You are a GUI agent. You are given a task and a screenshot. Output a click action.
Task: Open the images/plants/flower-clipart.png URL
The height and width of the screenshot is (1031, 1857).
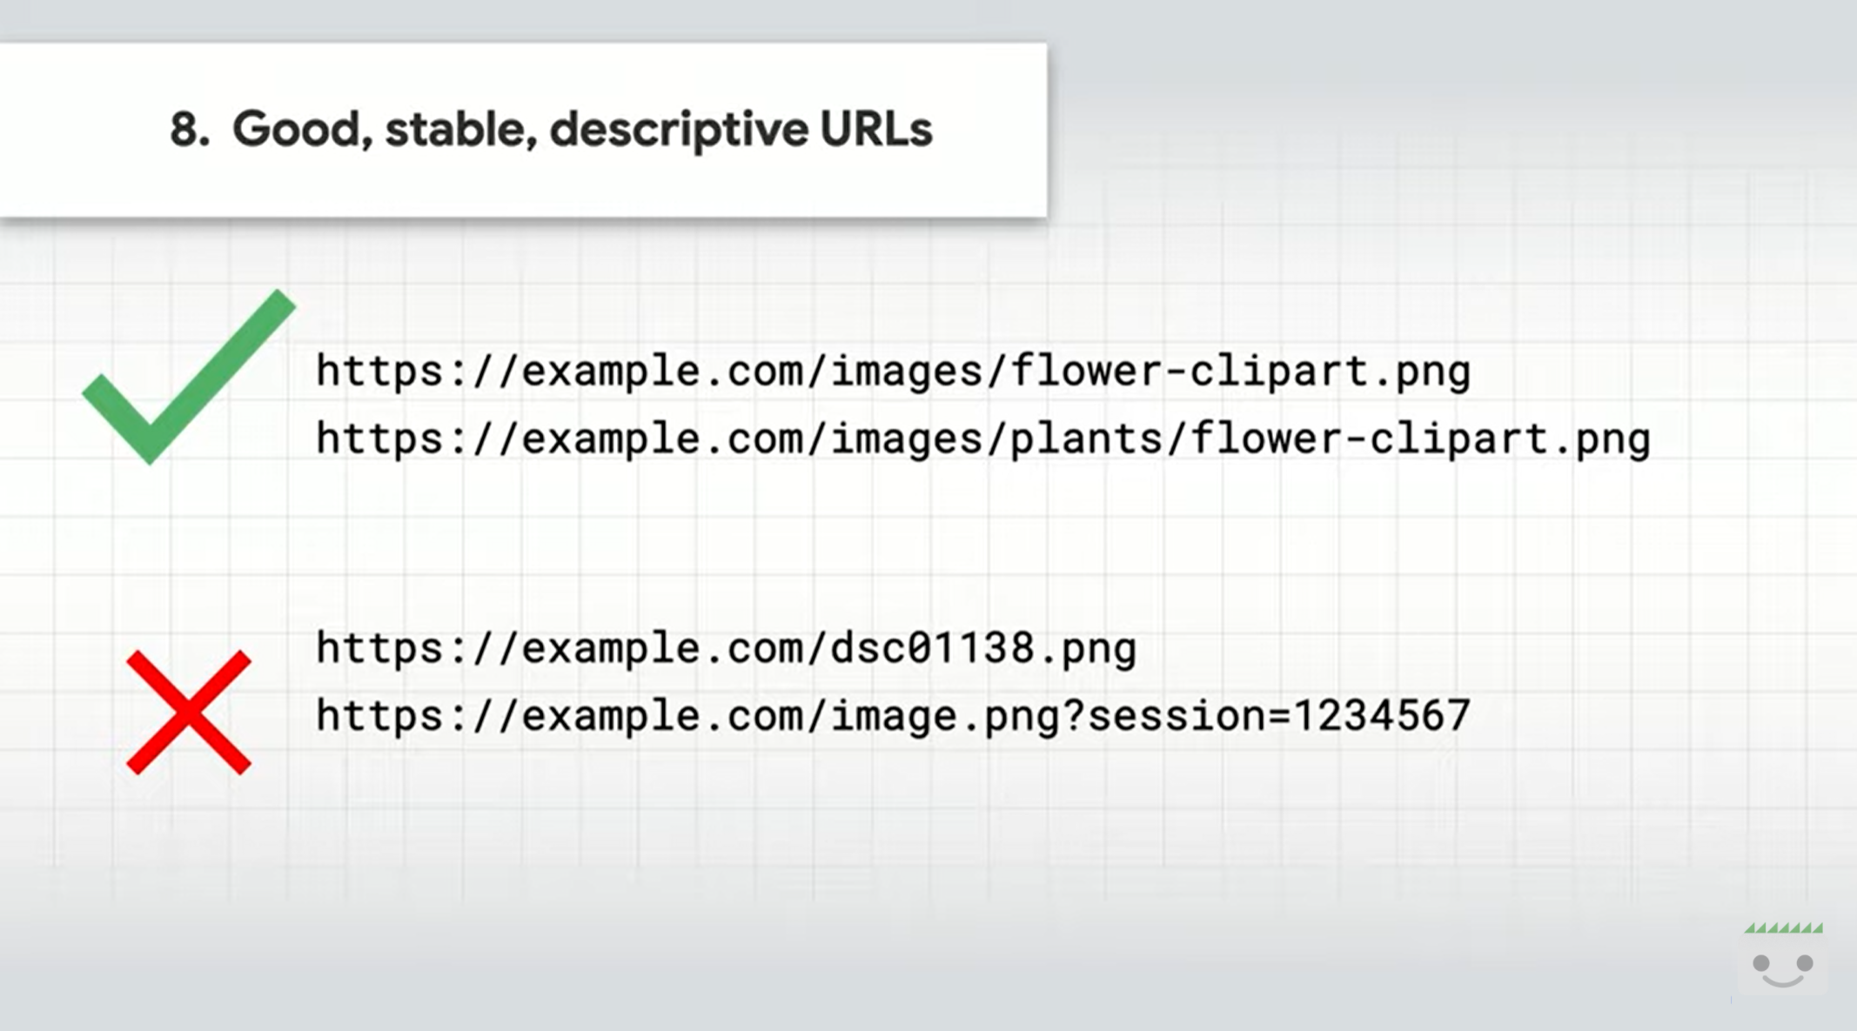982,439
